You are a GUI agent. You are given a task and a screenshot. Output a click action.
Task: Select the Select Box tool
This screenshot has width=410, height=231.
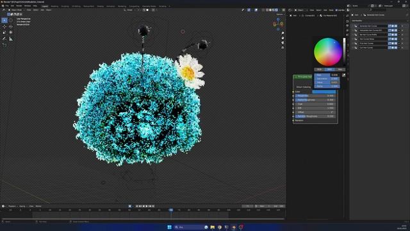click(4, 20)
